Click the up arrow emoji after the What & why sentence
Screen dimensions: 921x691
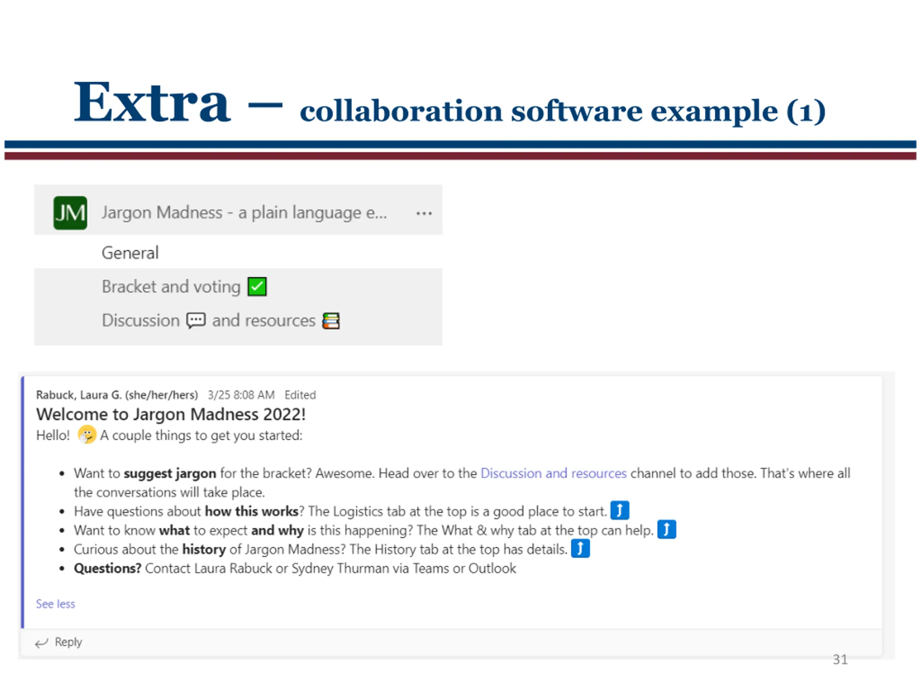(667, 529)
